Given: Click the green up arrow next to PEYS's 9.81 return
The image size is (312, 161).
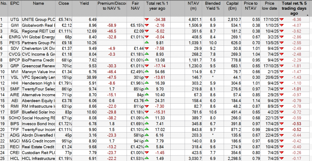Looking at the screenshot, I should click(147, 42).
